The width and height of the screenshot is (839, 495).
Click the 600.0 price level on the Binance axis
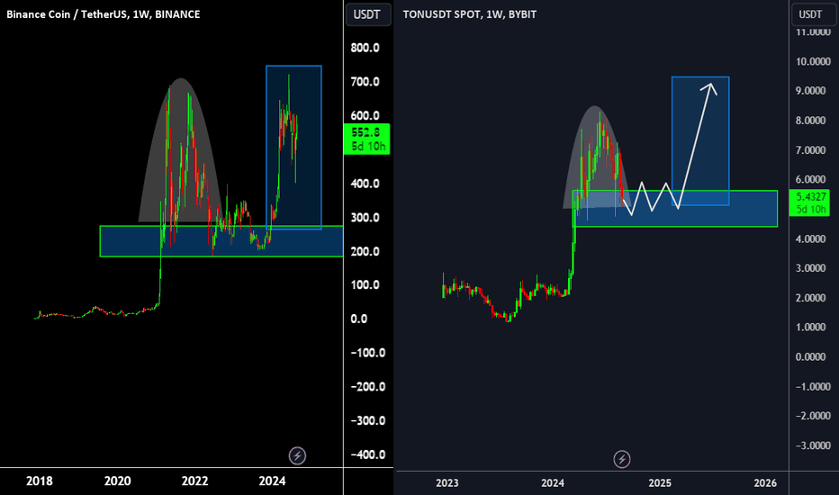click(x=365, y=116)
